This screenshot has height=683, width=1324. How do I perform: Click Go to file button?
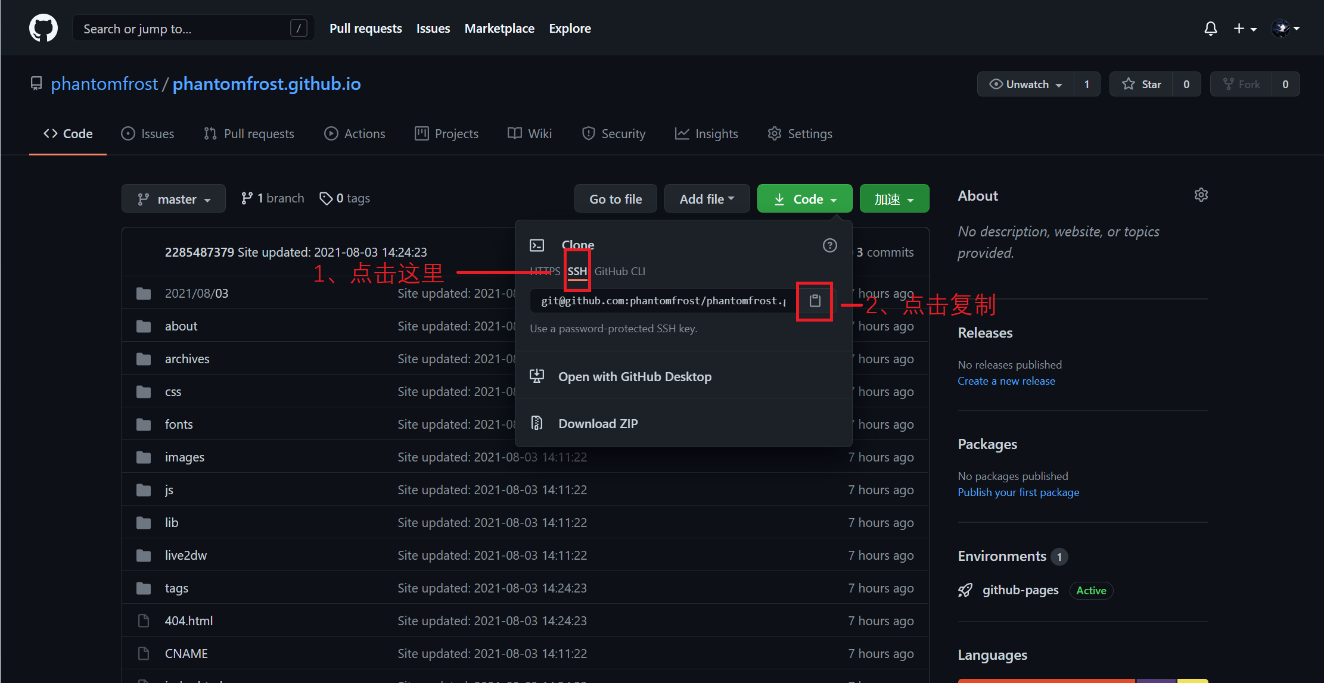coord(616,199)
